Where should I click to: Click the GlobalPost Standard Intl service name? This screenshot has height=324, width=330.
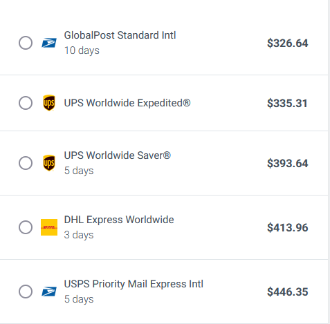coord(120,35)
